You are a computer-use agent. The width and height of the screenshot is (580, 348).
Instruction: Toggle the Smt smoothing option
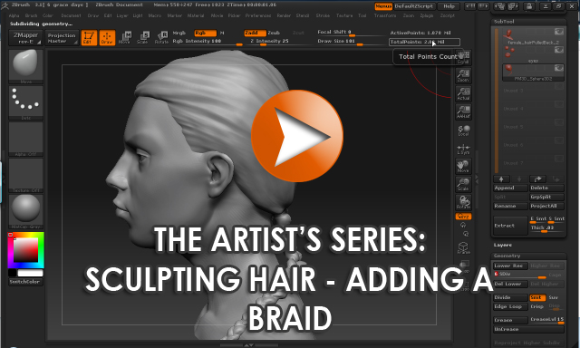point(537,298)
